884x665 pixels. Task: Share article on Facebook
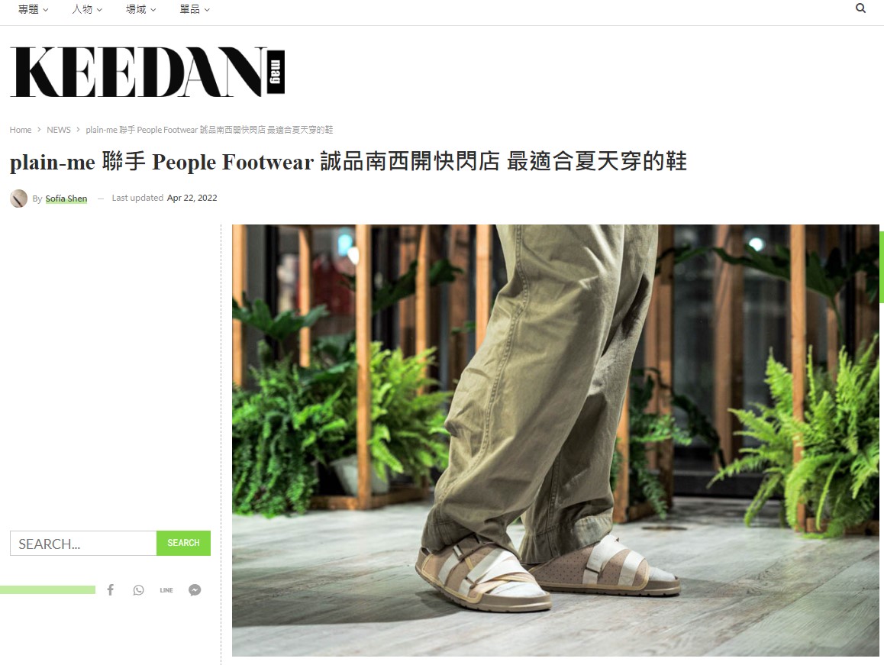(111, 590)
